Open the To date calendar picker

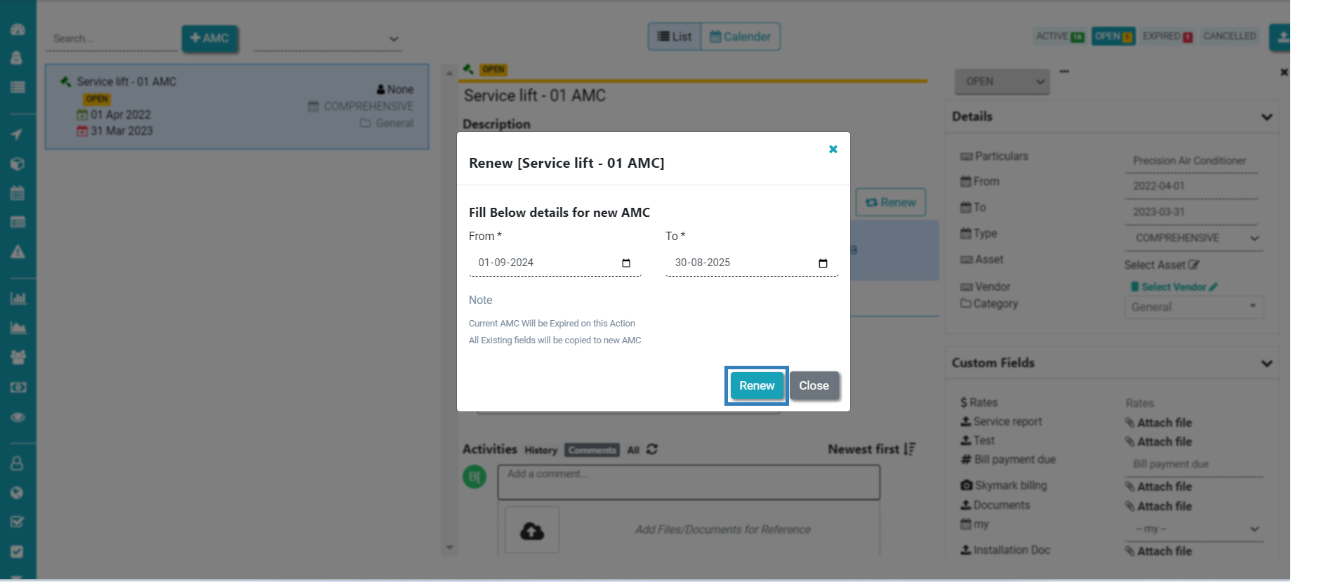coord(823,263)
